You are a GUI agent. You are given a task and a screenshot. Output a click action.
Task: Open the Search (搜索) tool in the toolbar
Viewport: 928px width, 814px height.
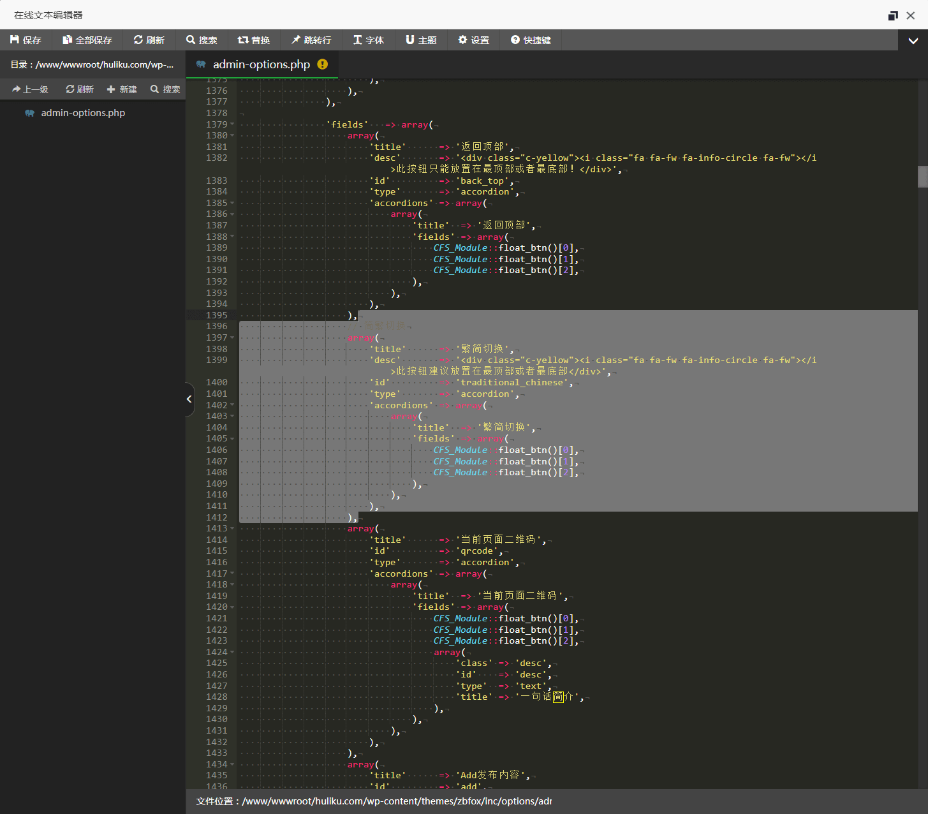coord(202,40)
